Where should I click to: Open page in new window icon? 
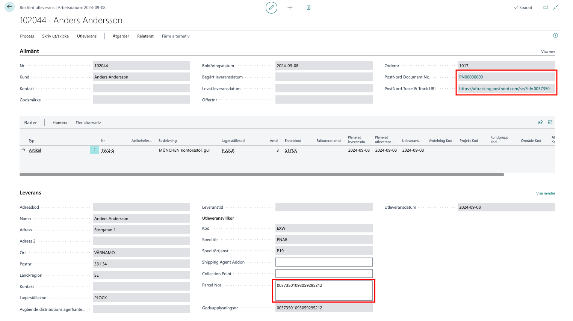pos(546,8)
